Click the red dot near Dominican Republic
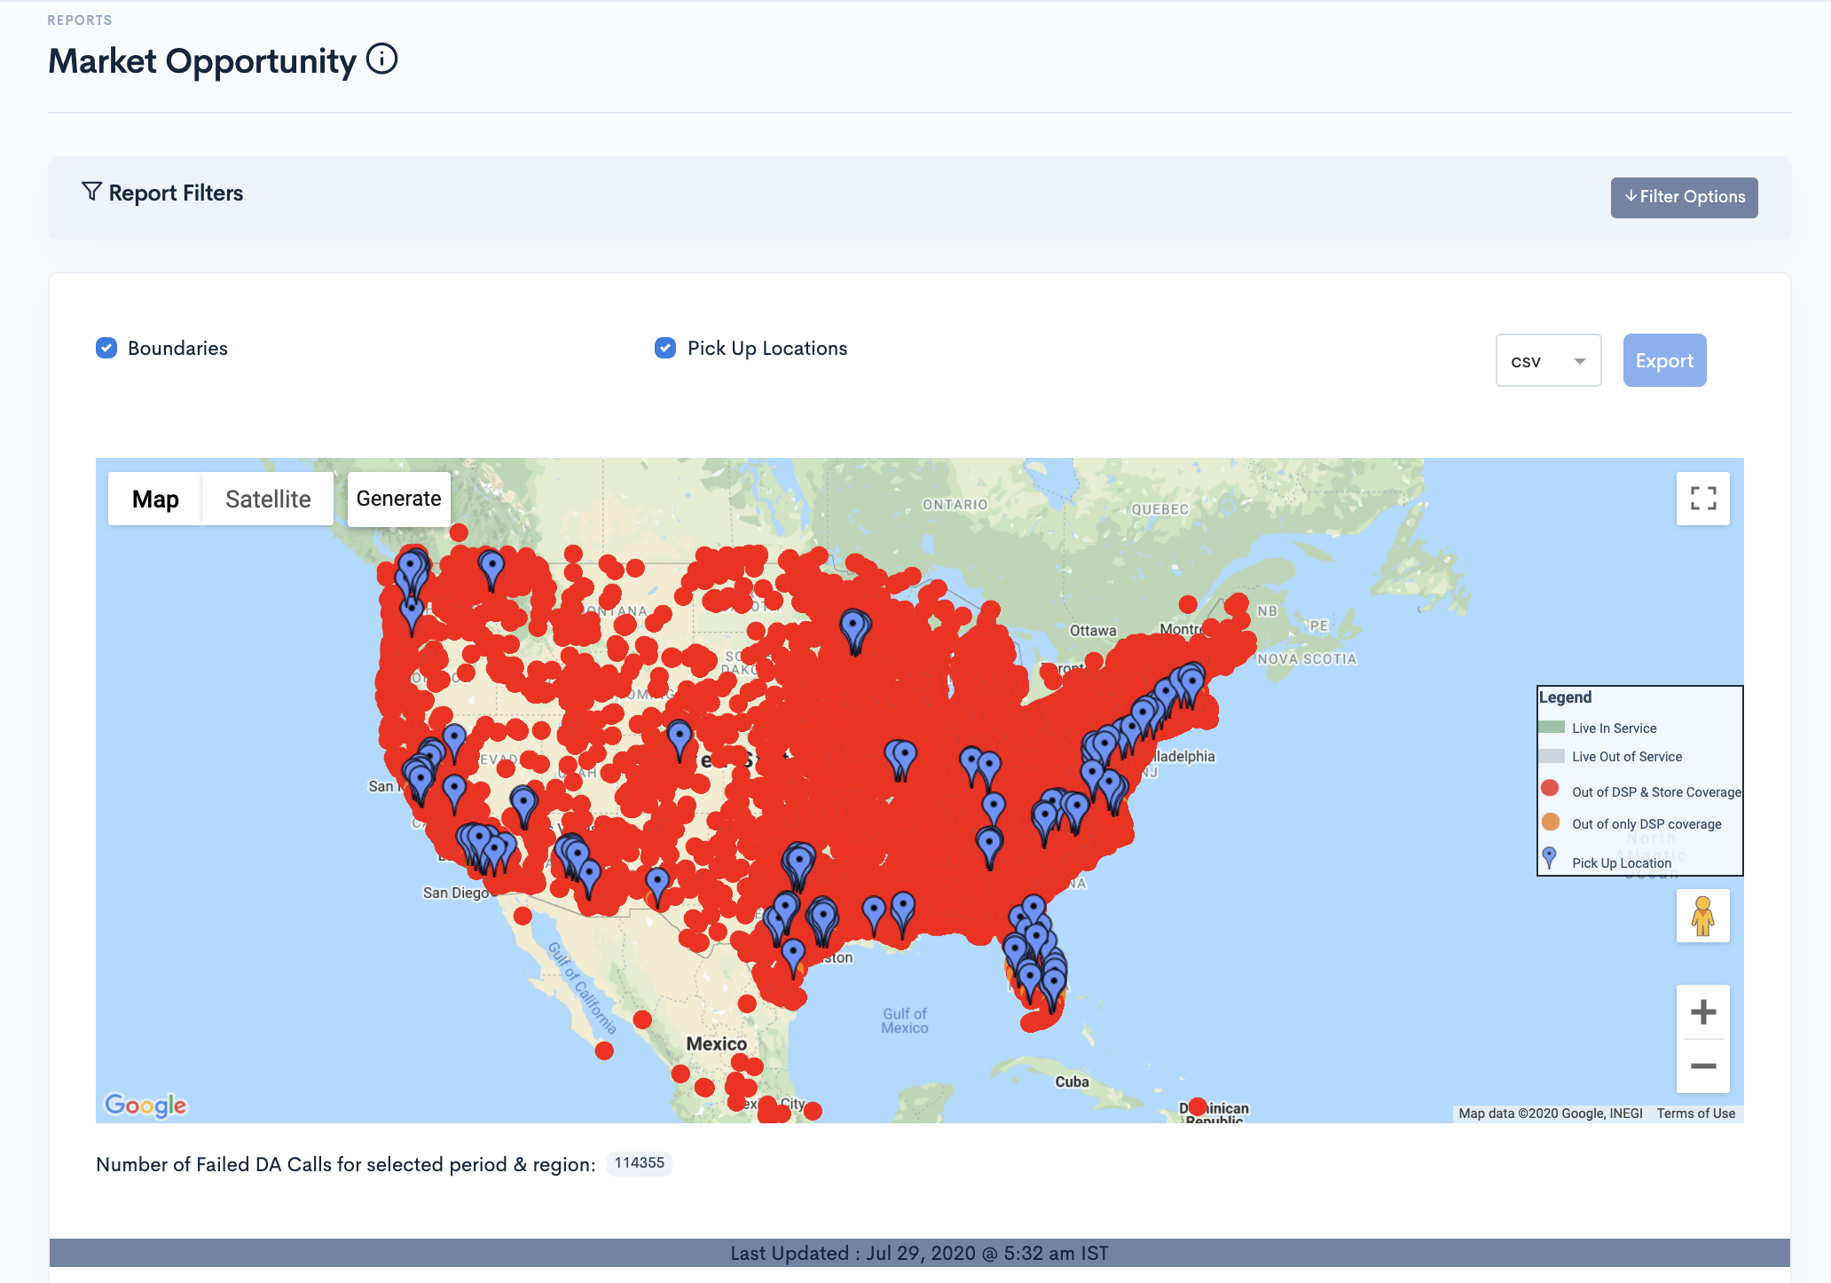This screenshot has height=1283, width=1831. pyautogui.click(x=1198, y=1106)
